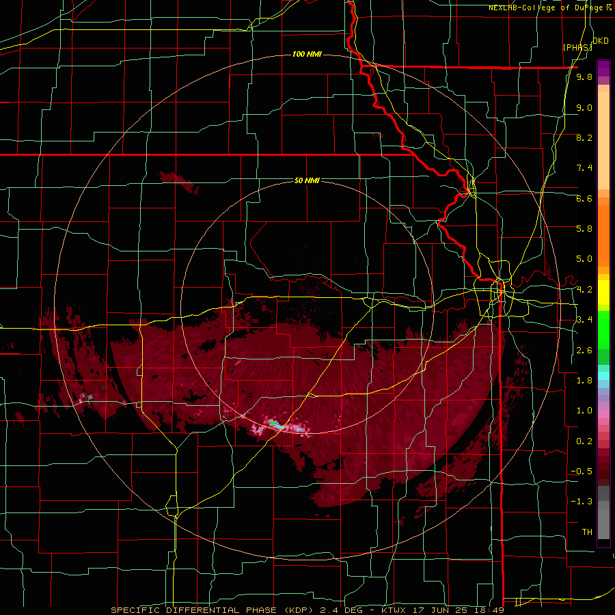Click the purple top segment of the legend

pyautogui.click(x=603, y=68)
